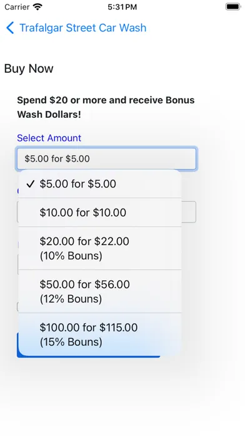
Task: Tap the Carrier label in status bar
Action: pos(17,7)
